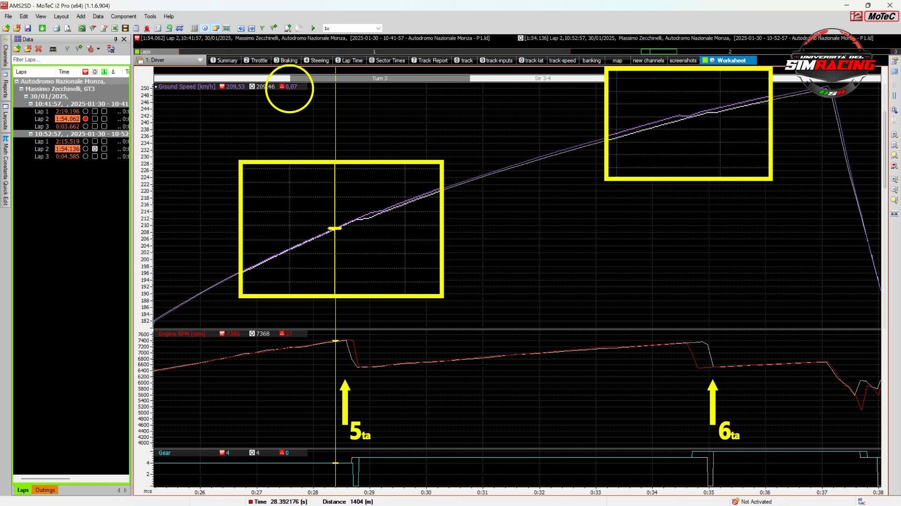Viewport: 901px width, 506px height.
Task: Collapse the Autodromo Nazionale Monza tree node
Action: click(17, 81)
